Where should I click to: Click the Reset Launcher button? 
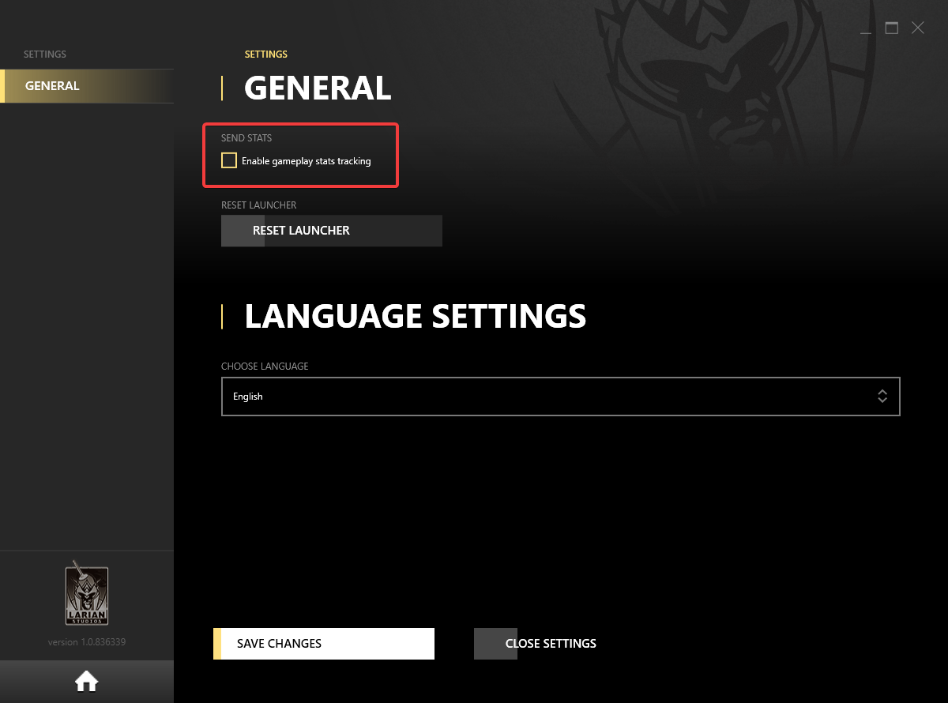tap(332, 231)
